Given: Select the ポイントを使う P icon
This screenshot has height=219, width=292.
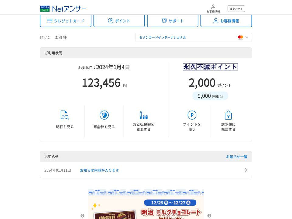Looking at the screenshot, I should [192, 115].
